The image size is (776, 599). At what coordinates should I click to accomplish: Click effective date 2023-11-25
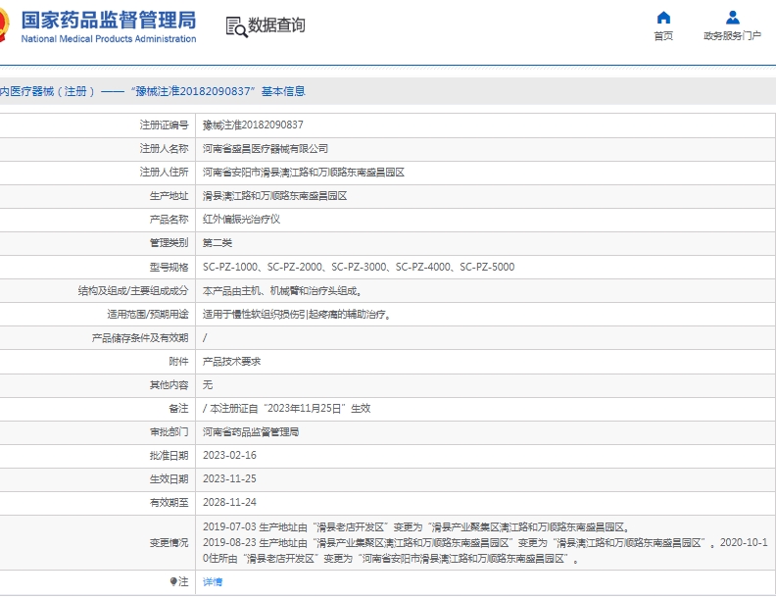pos(229,478)
